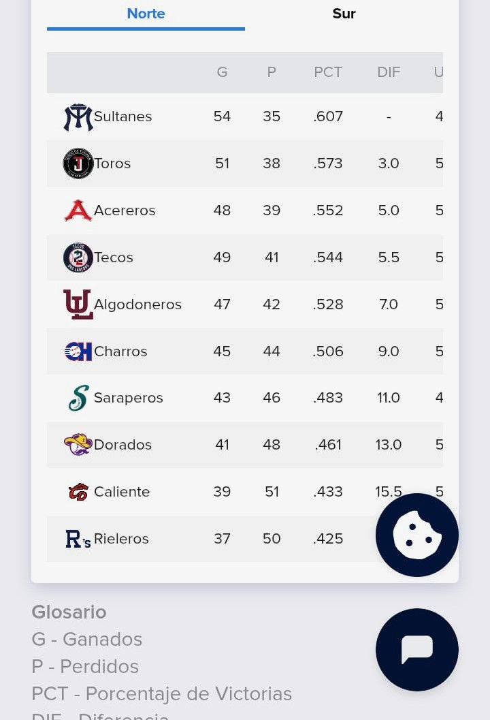This screenshot has width=490, height=720.
Task: Open the Algodoneros team name link
Action: click(137, 304)
